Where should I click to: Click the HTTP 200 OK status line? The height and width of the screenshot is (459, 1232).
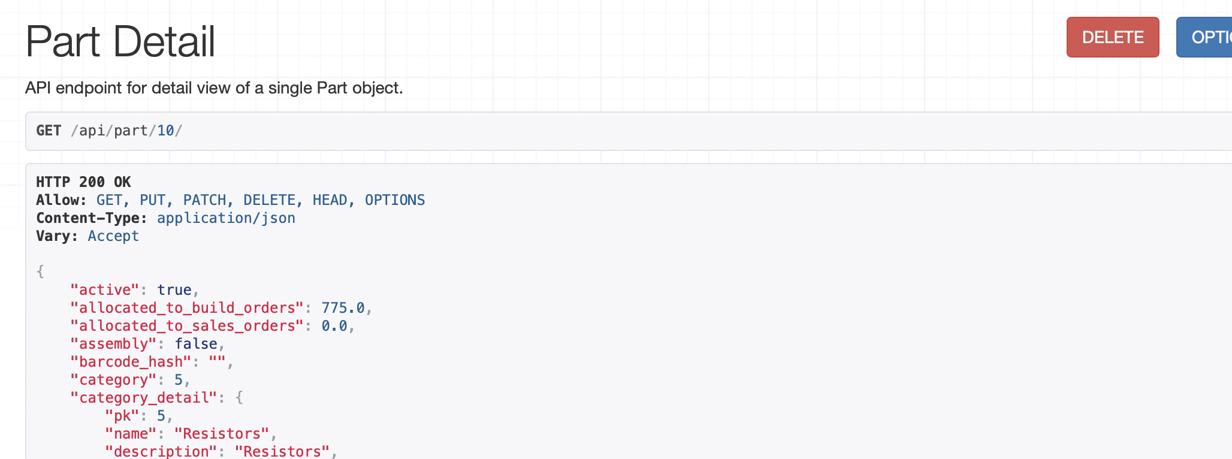pyautogui.click(x=82, y=182)
